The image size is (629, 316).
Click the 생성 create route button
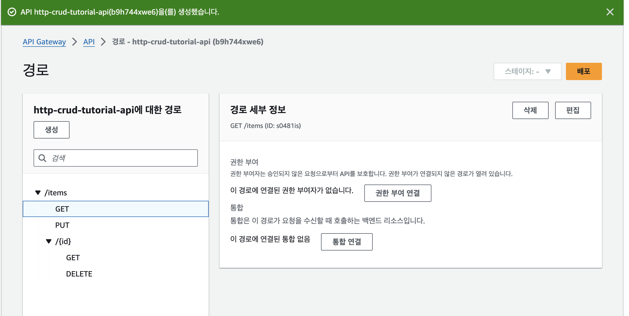(51, 130)
